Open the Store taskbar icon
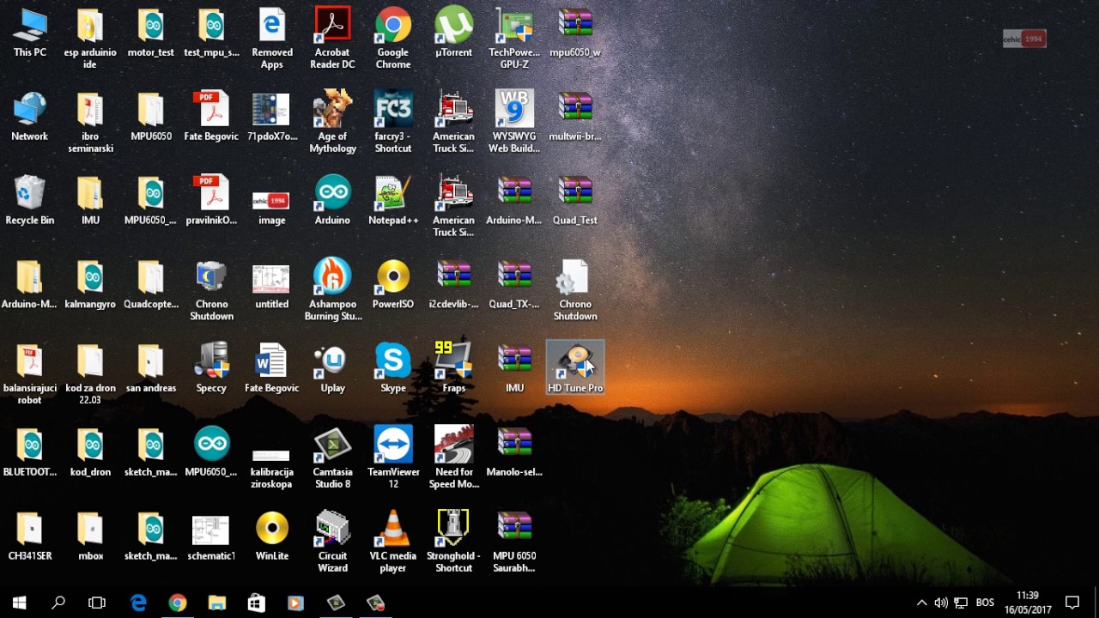 [256, 603]
